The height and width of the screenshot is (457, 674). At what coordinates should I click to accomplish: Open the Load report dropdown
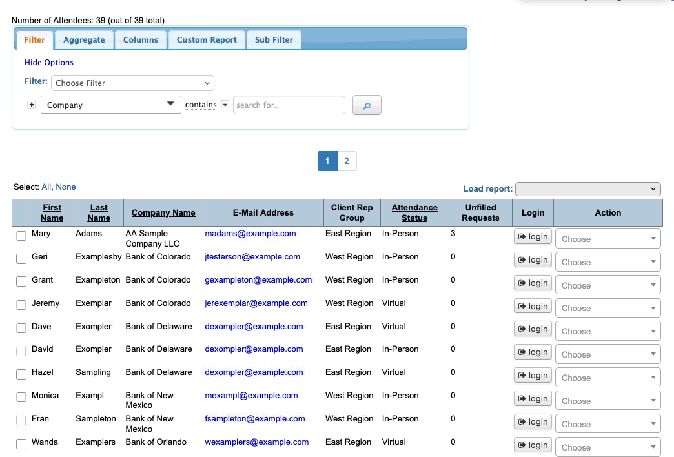[587, 189]
